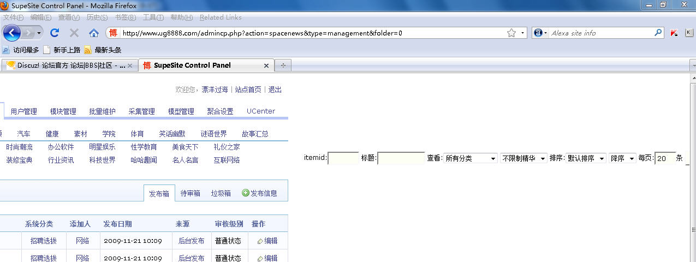Select the 笑话幽默 category link
Viewport: 696px width, 262px height.
pos(172,134)
